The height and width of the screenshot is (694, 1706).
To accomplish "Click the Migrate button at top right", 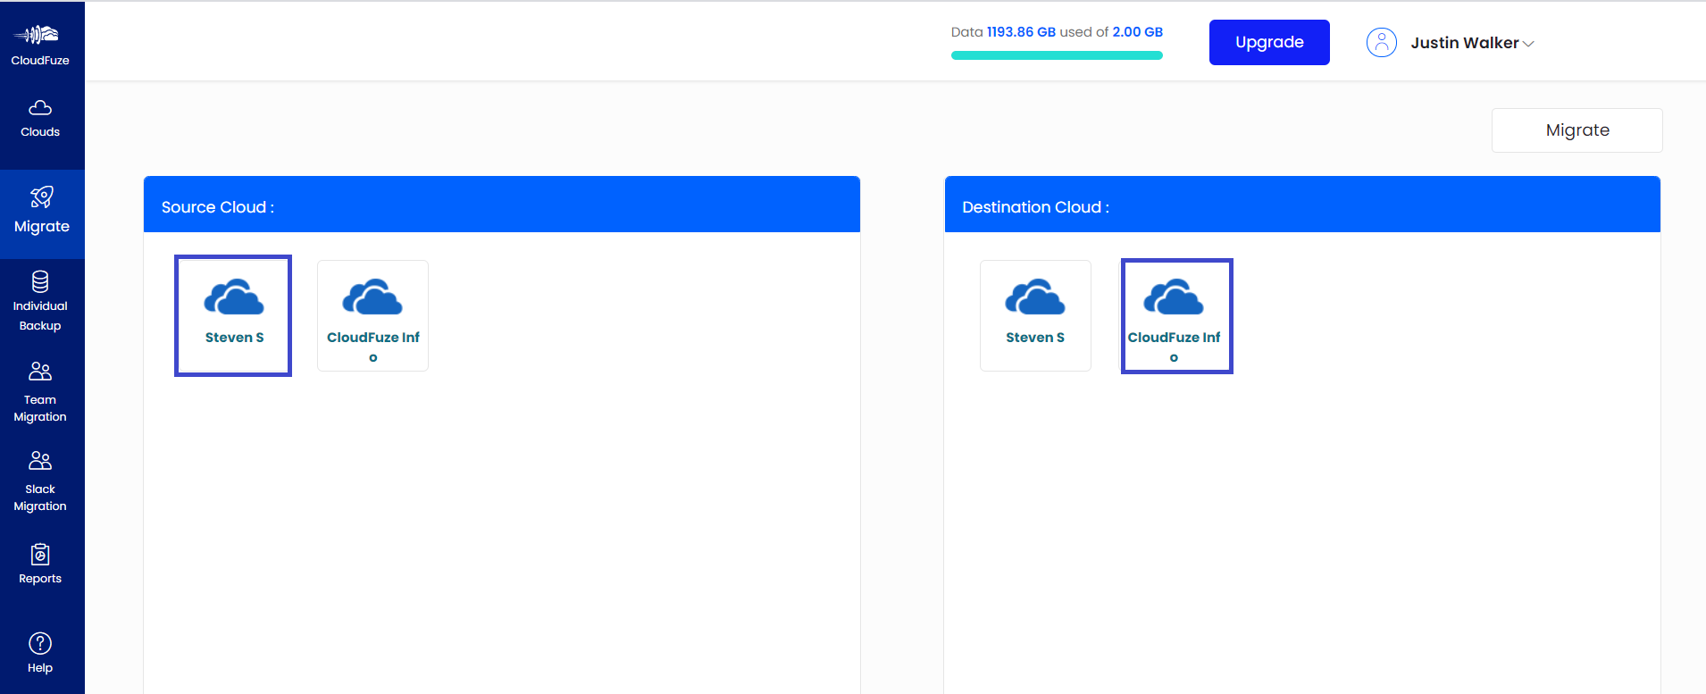I will pos(1576,130).
